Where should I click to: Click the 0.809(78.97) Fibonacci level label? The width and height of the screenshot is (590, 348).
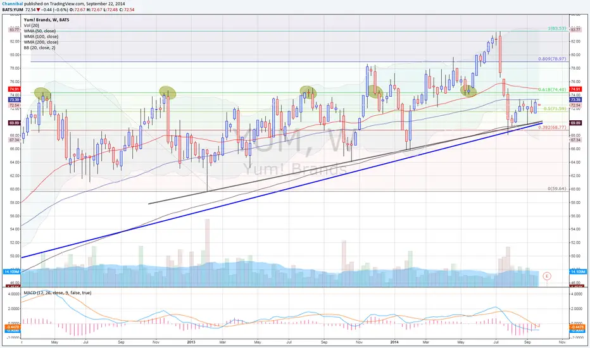[552, 59]
